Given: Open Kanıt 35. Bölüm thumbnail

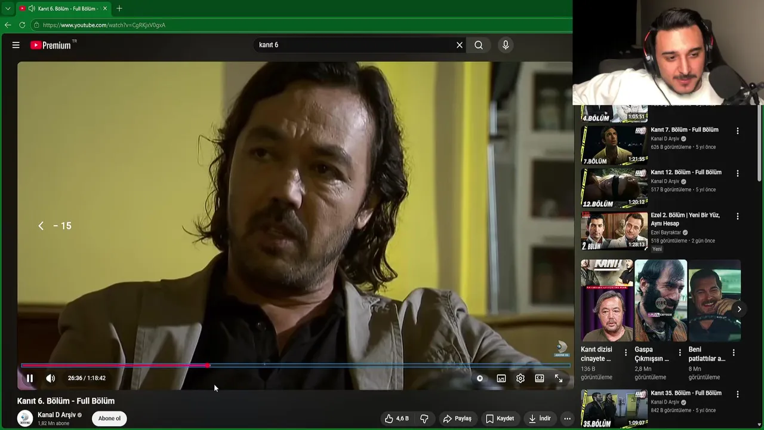Looking at the screenshot, I should [614, 408].
